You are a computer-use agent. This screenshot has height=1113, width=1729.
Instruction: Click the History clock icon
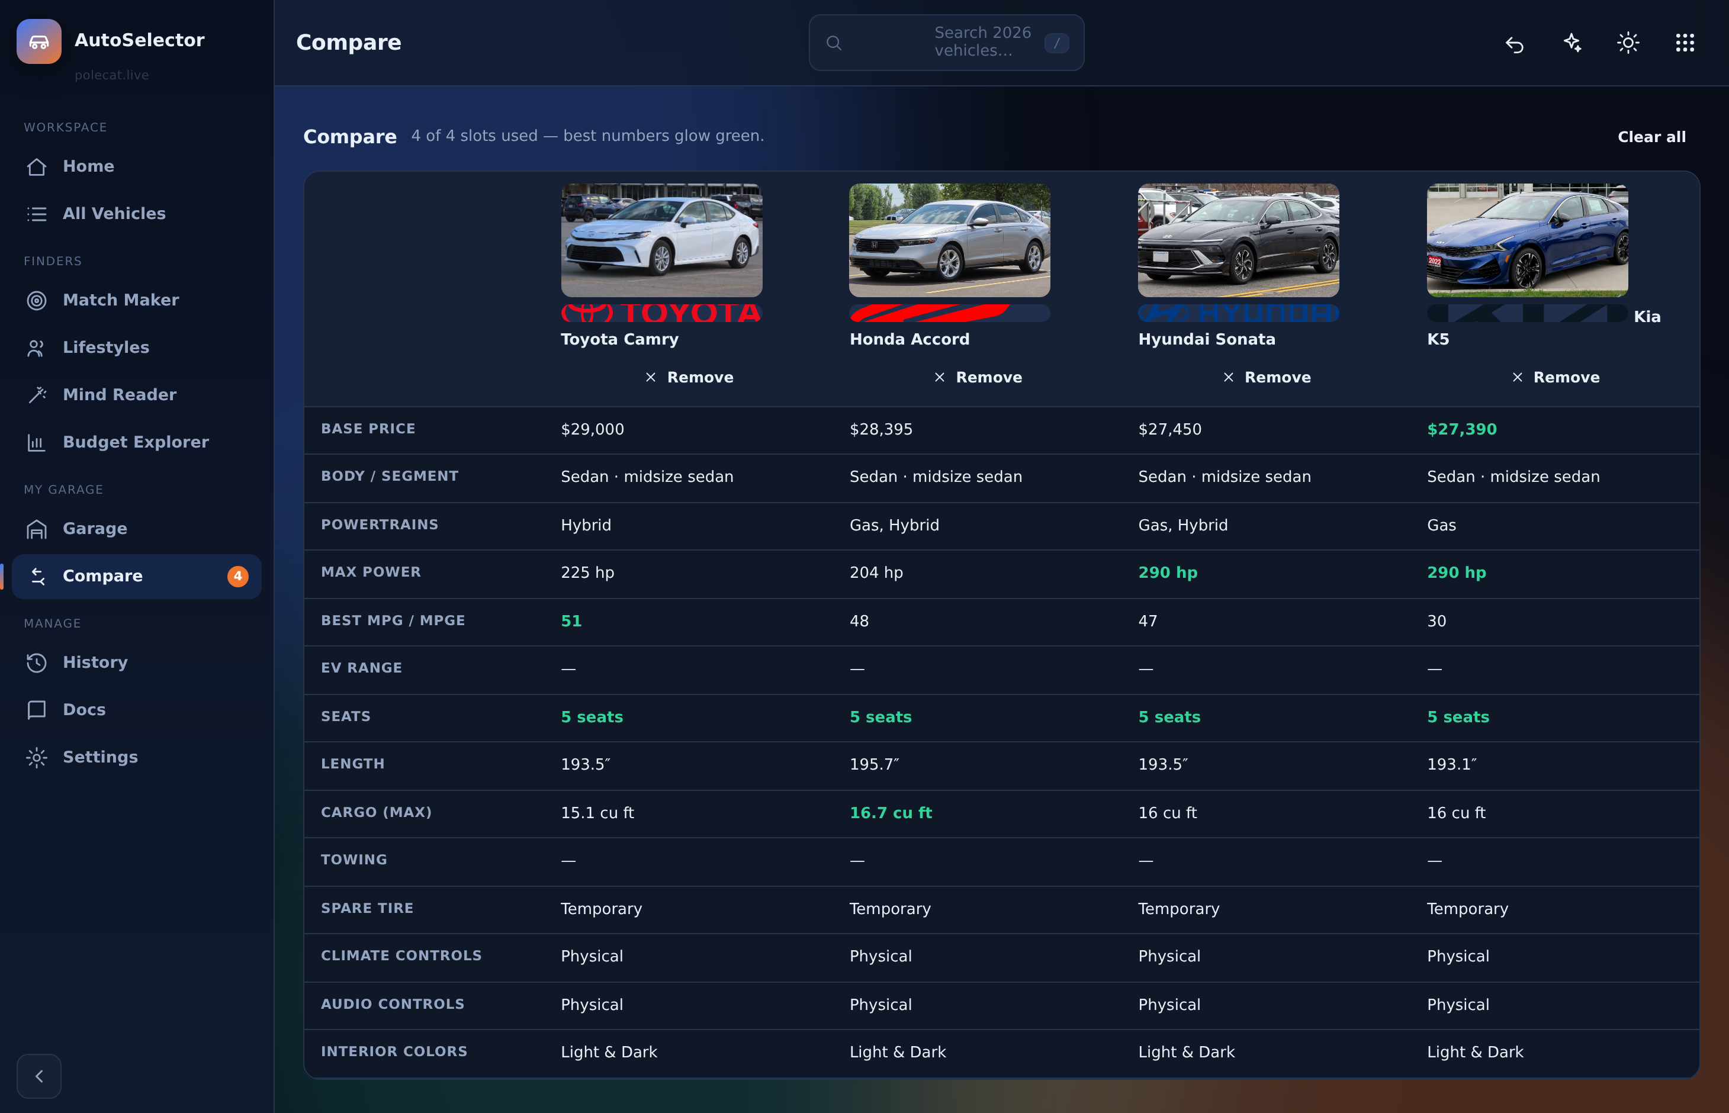37,662
